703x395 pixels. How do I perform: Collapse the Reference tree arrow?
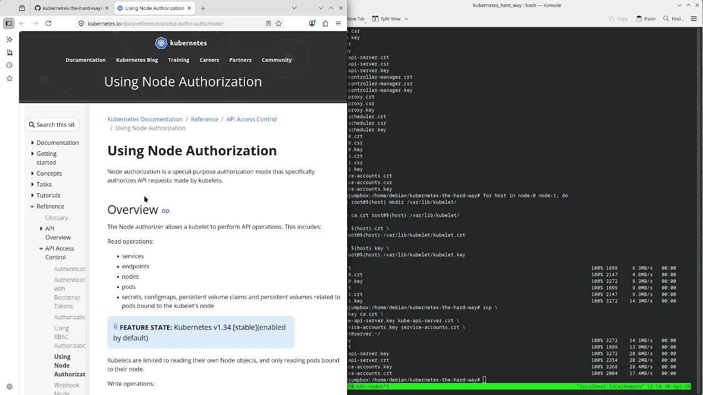32,206
